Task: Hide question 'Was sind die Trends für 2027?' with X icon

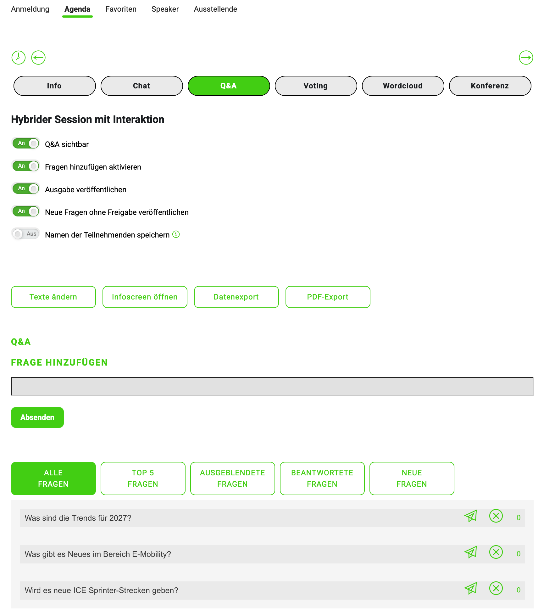Action: coord(496,516)
